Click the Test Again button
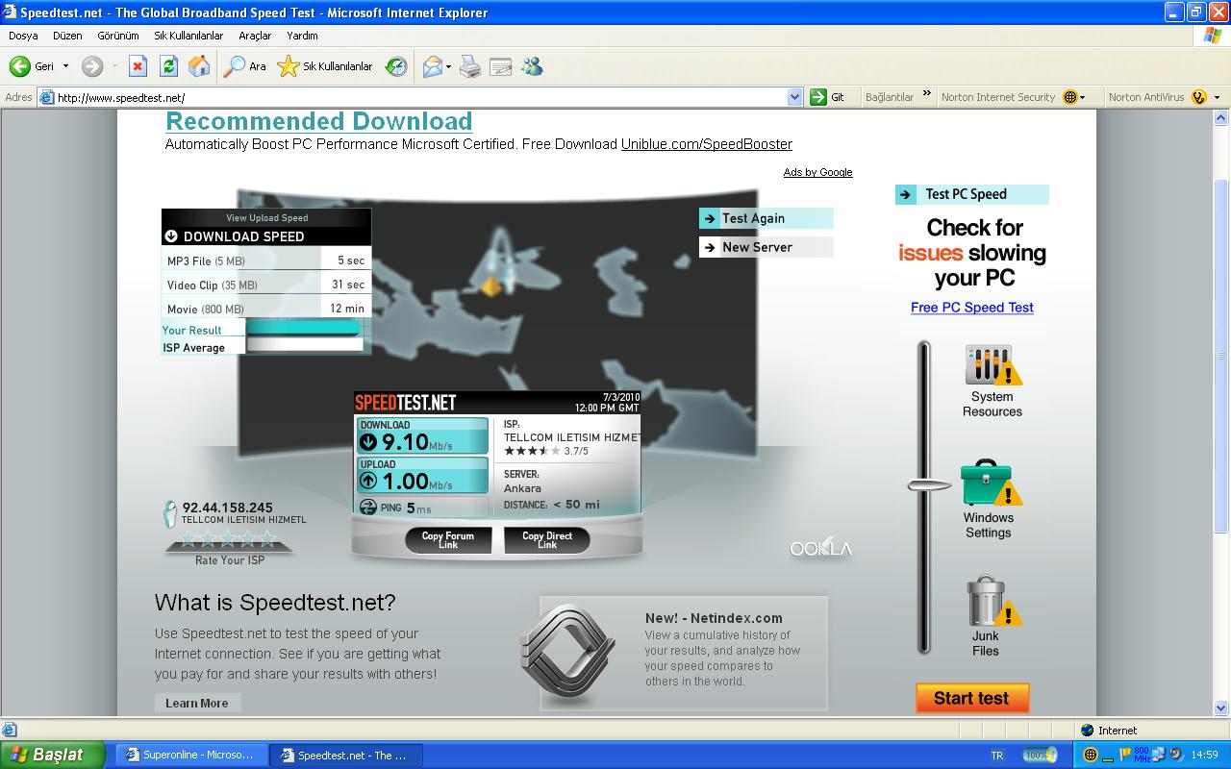The height and width of the screenshot is (769, 1231). 766,218
